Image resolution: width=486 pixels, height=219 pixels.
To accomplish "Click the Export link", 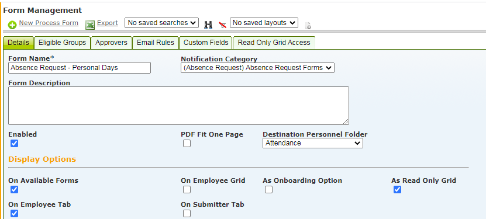I will 108,23.
